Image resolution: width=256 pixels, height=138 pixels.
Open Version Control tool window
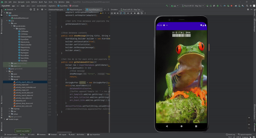(11, 134)
